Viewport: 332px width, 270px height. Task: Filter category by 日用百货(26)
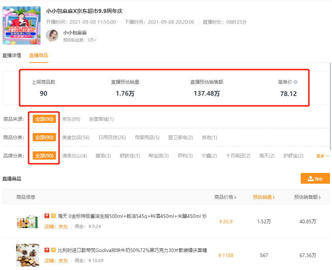click(112, 137)
